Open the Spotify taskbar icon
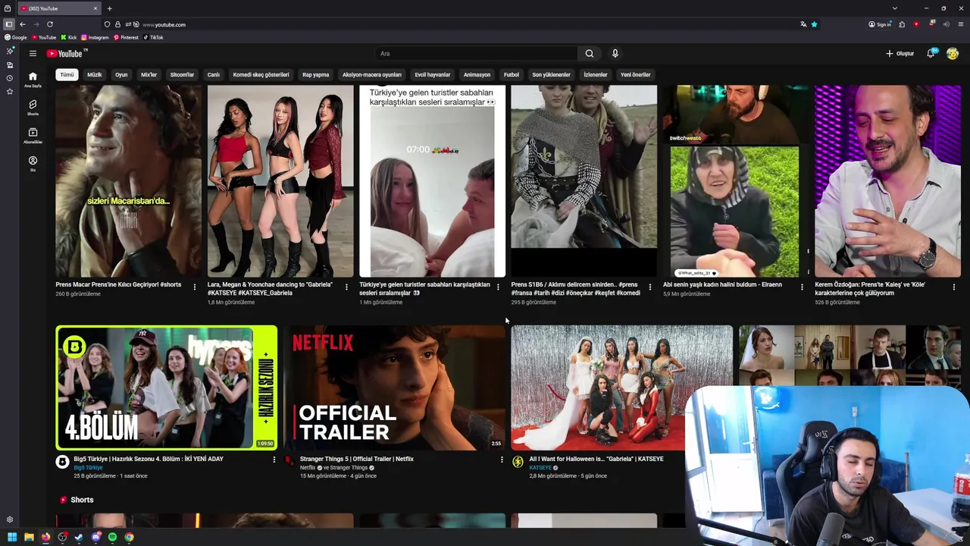Viewport: 970px width, 546px height. (112, 537)
